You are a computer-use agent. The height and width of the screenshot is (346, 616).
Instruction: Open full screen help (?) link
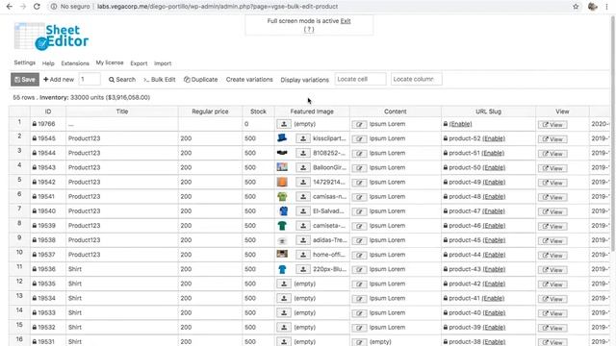point(309,30)
